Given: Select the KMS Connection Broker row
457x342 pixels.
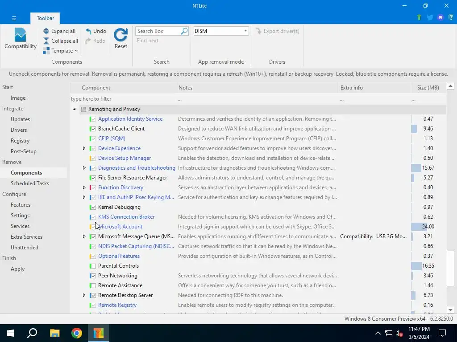Looking at the screenshot, I should [258, 217].
